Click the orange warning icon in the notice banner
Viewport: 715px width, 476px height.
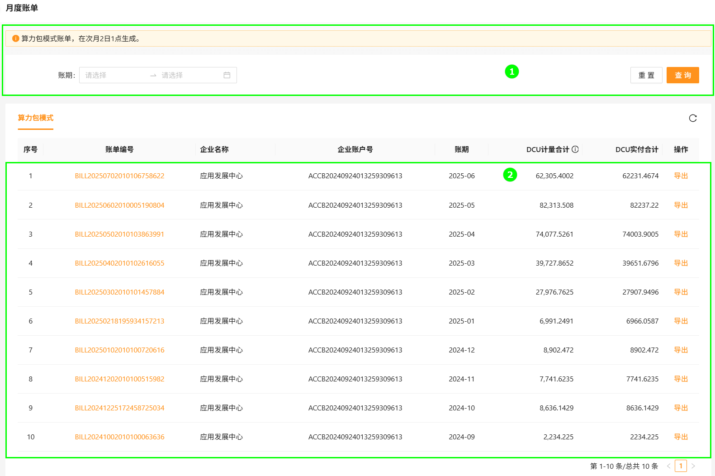click(x=15, y=38)
